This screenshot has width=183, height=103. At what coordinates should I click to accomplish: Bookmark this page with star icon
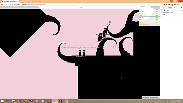point(169,5)
